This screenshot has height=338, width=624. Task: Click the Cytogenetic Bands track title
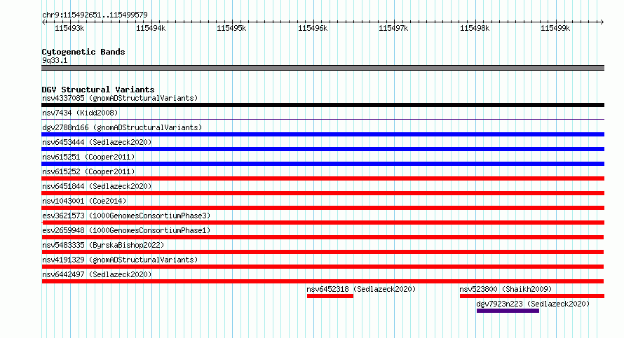[x=83, y=52]
